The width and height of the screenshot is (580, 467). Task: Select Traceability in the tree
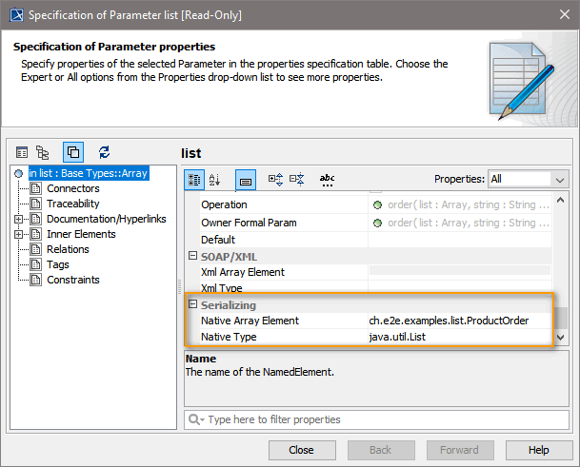click(x=73, y=204)
